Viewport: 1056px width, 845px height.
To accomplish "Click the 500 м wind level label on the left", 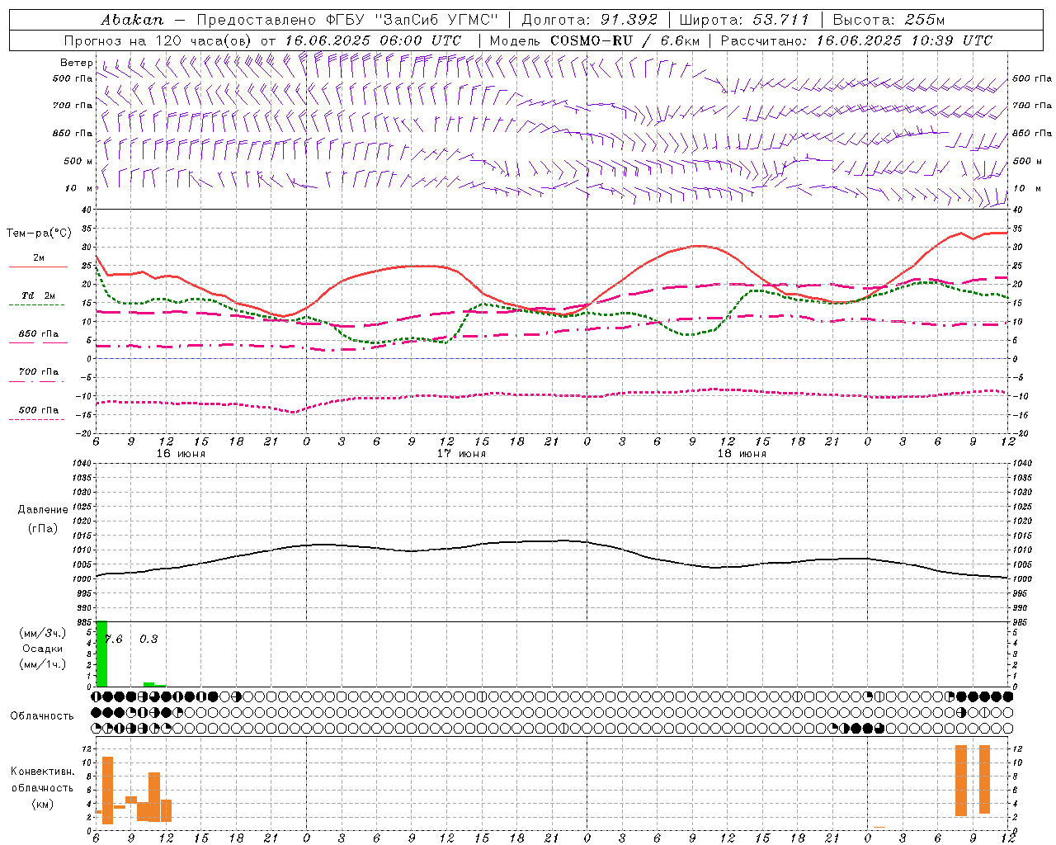I will pos(78,161).
